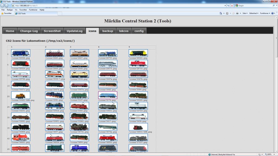Screen dimensions: 278x156
Task: Select the green crocodile loco icon 3167.png
Action: coord(79,95)
